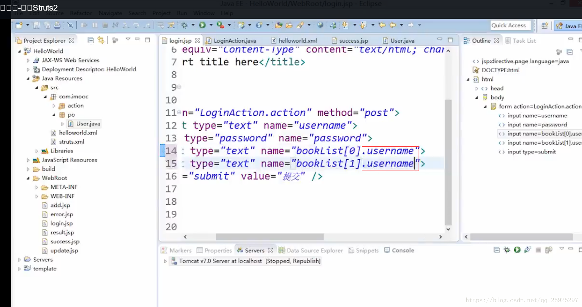Click the Terminate debug icon
582x307 pixels.
pos(105,25)
